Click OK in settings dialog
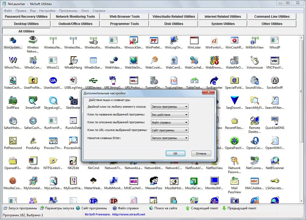The width and height of the screenshot is (306, 220). [175, 154]
